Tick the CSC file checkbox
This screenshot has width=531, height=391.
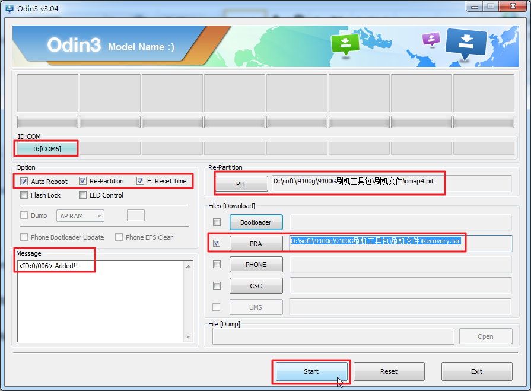217,286
